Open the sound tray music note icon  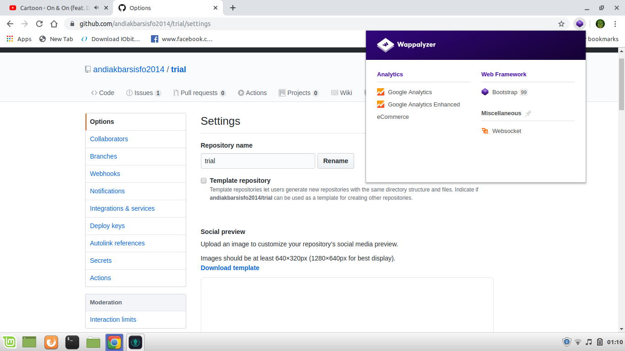(x=589, y=342)
